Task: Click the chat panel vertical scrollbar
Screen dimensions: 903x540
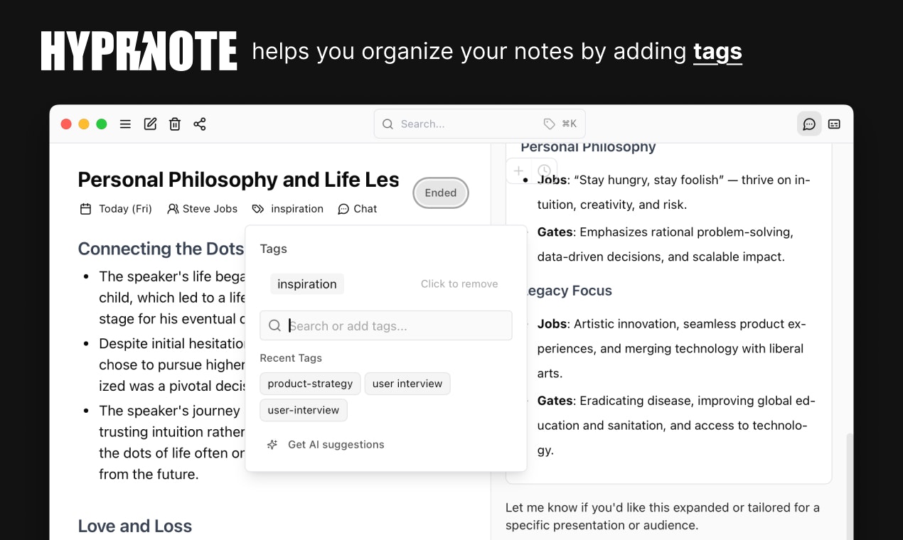Action: pyautogui.click(x=849, y=483)
